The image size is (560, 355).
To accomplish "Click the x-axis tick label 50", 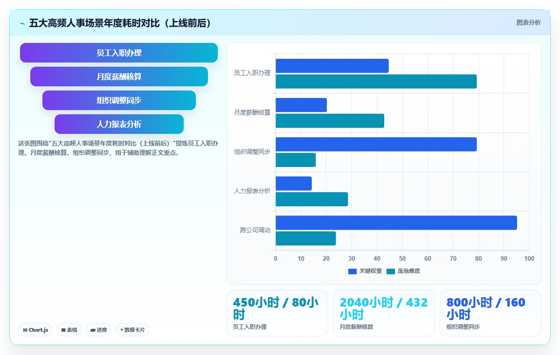I will pos(402,258).
